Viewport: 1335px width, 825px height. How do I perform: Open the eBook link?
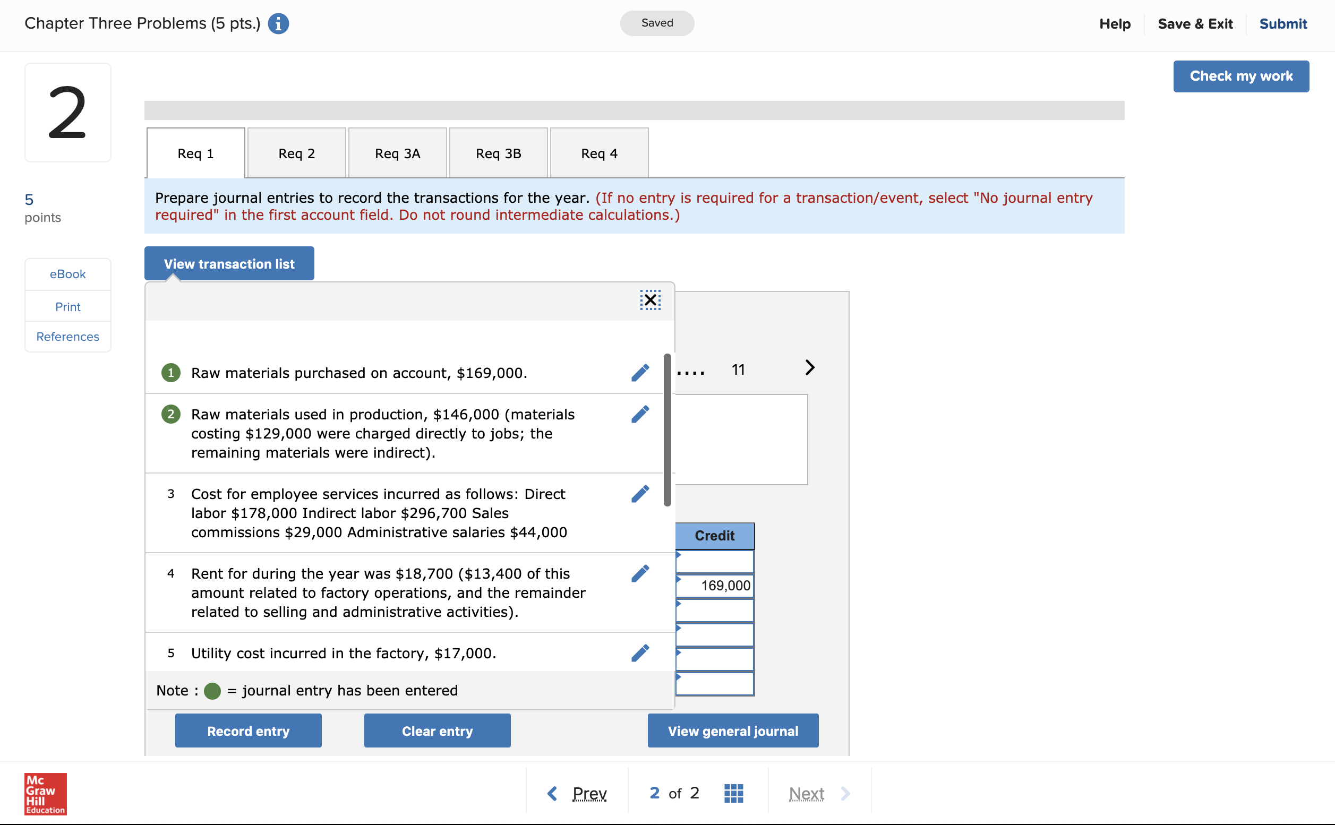pyautogui.click(x=67, y=274)
